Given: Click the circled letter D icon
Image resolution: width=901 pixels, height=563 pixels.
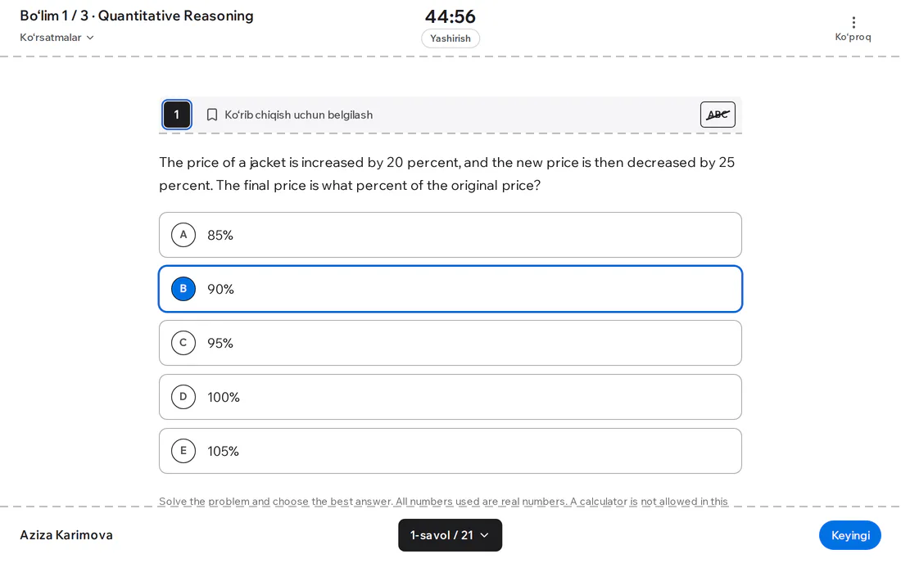Looking at the screenshot, I should [183, 397].
